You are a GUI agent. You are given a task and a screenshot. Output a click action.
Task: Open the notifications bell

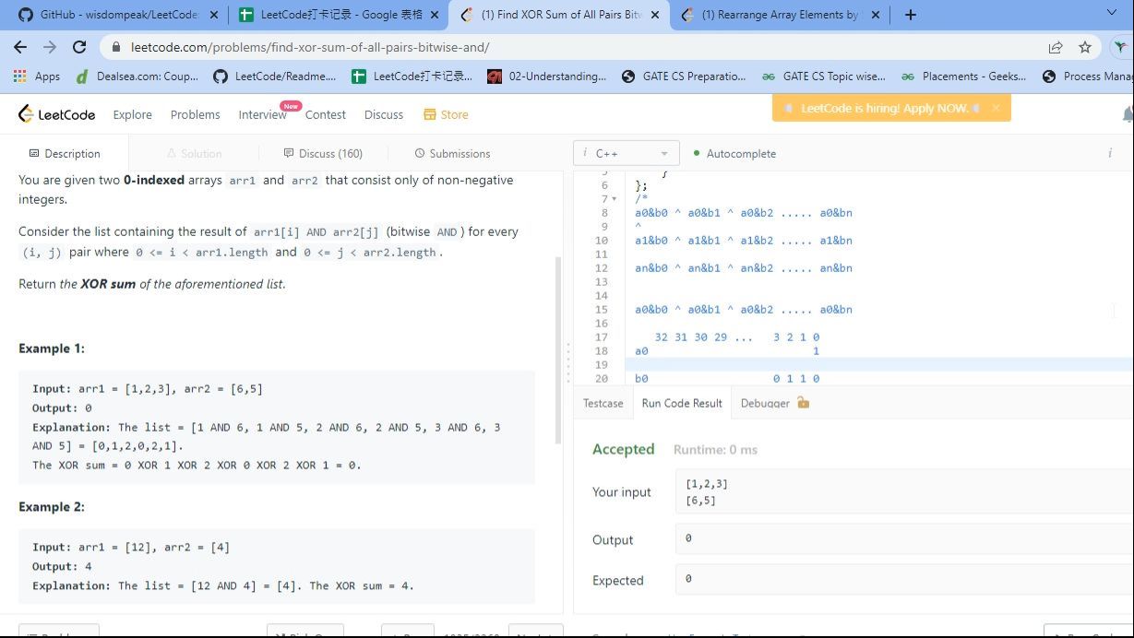(x=1127, y=114)
